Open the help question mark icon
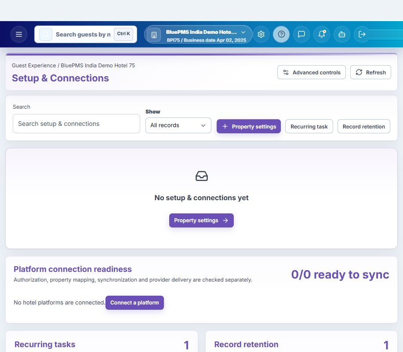The image size is (403, 352). tap(281, 34)
